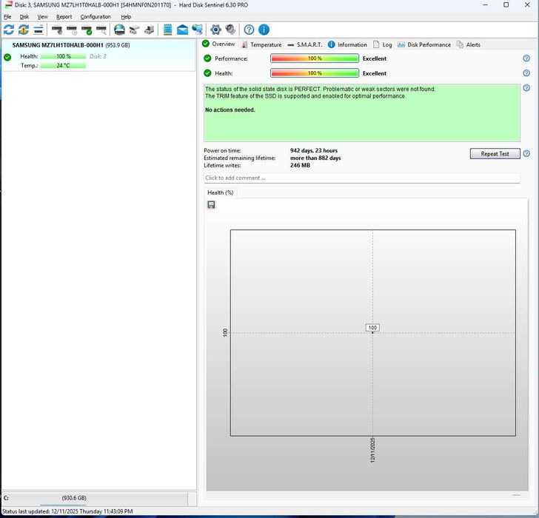Click the 12/11/2025 date label below graph

pyautogui.click(x=372, y=451)
